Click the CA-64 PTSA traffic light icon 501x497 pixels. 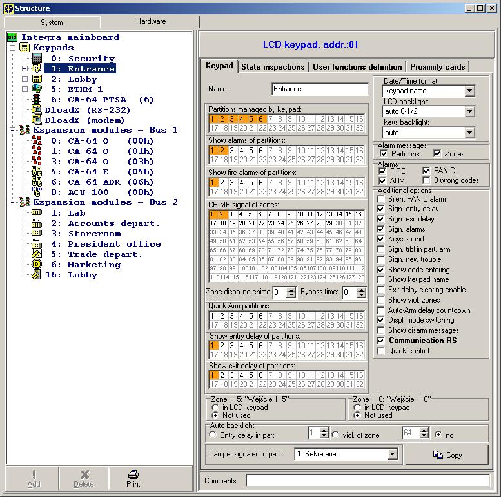coord(37,99)
